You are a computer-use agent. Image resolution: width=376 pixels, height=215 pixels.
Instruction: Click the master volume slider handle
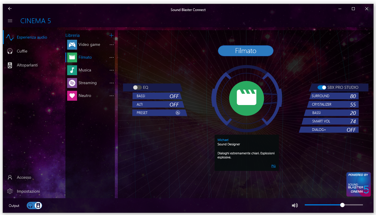click(342, 205)
